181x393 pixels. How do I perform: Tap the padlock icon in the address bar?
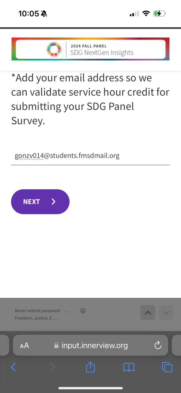point(56,345)
